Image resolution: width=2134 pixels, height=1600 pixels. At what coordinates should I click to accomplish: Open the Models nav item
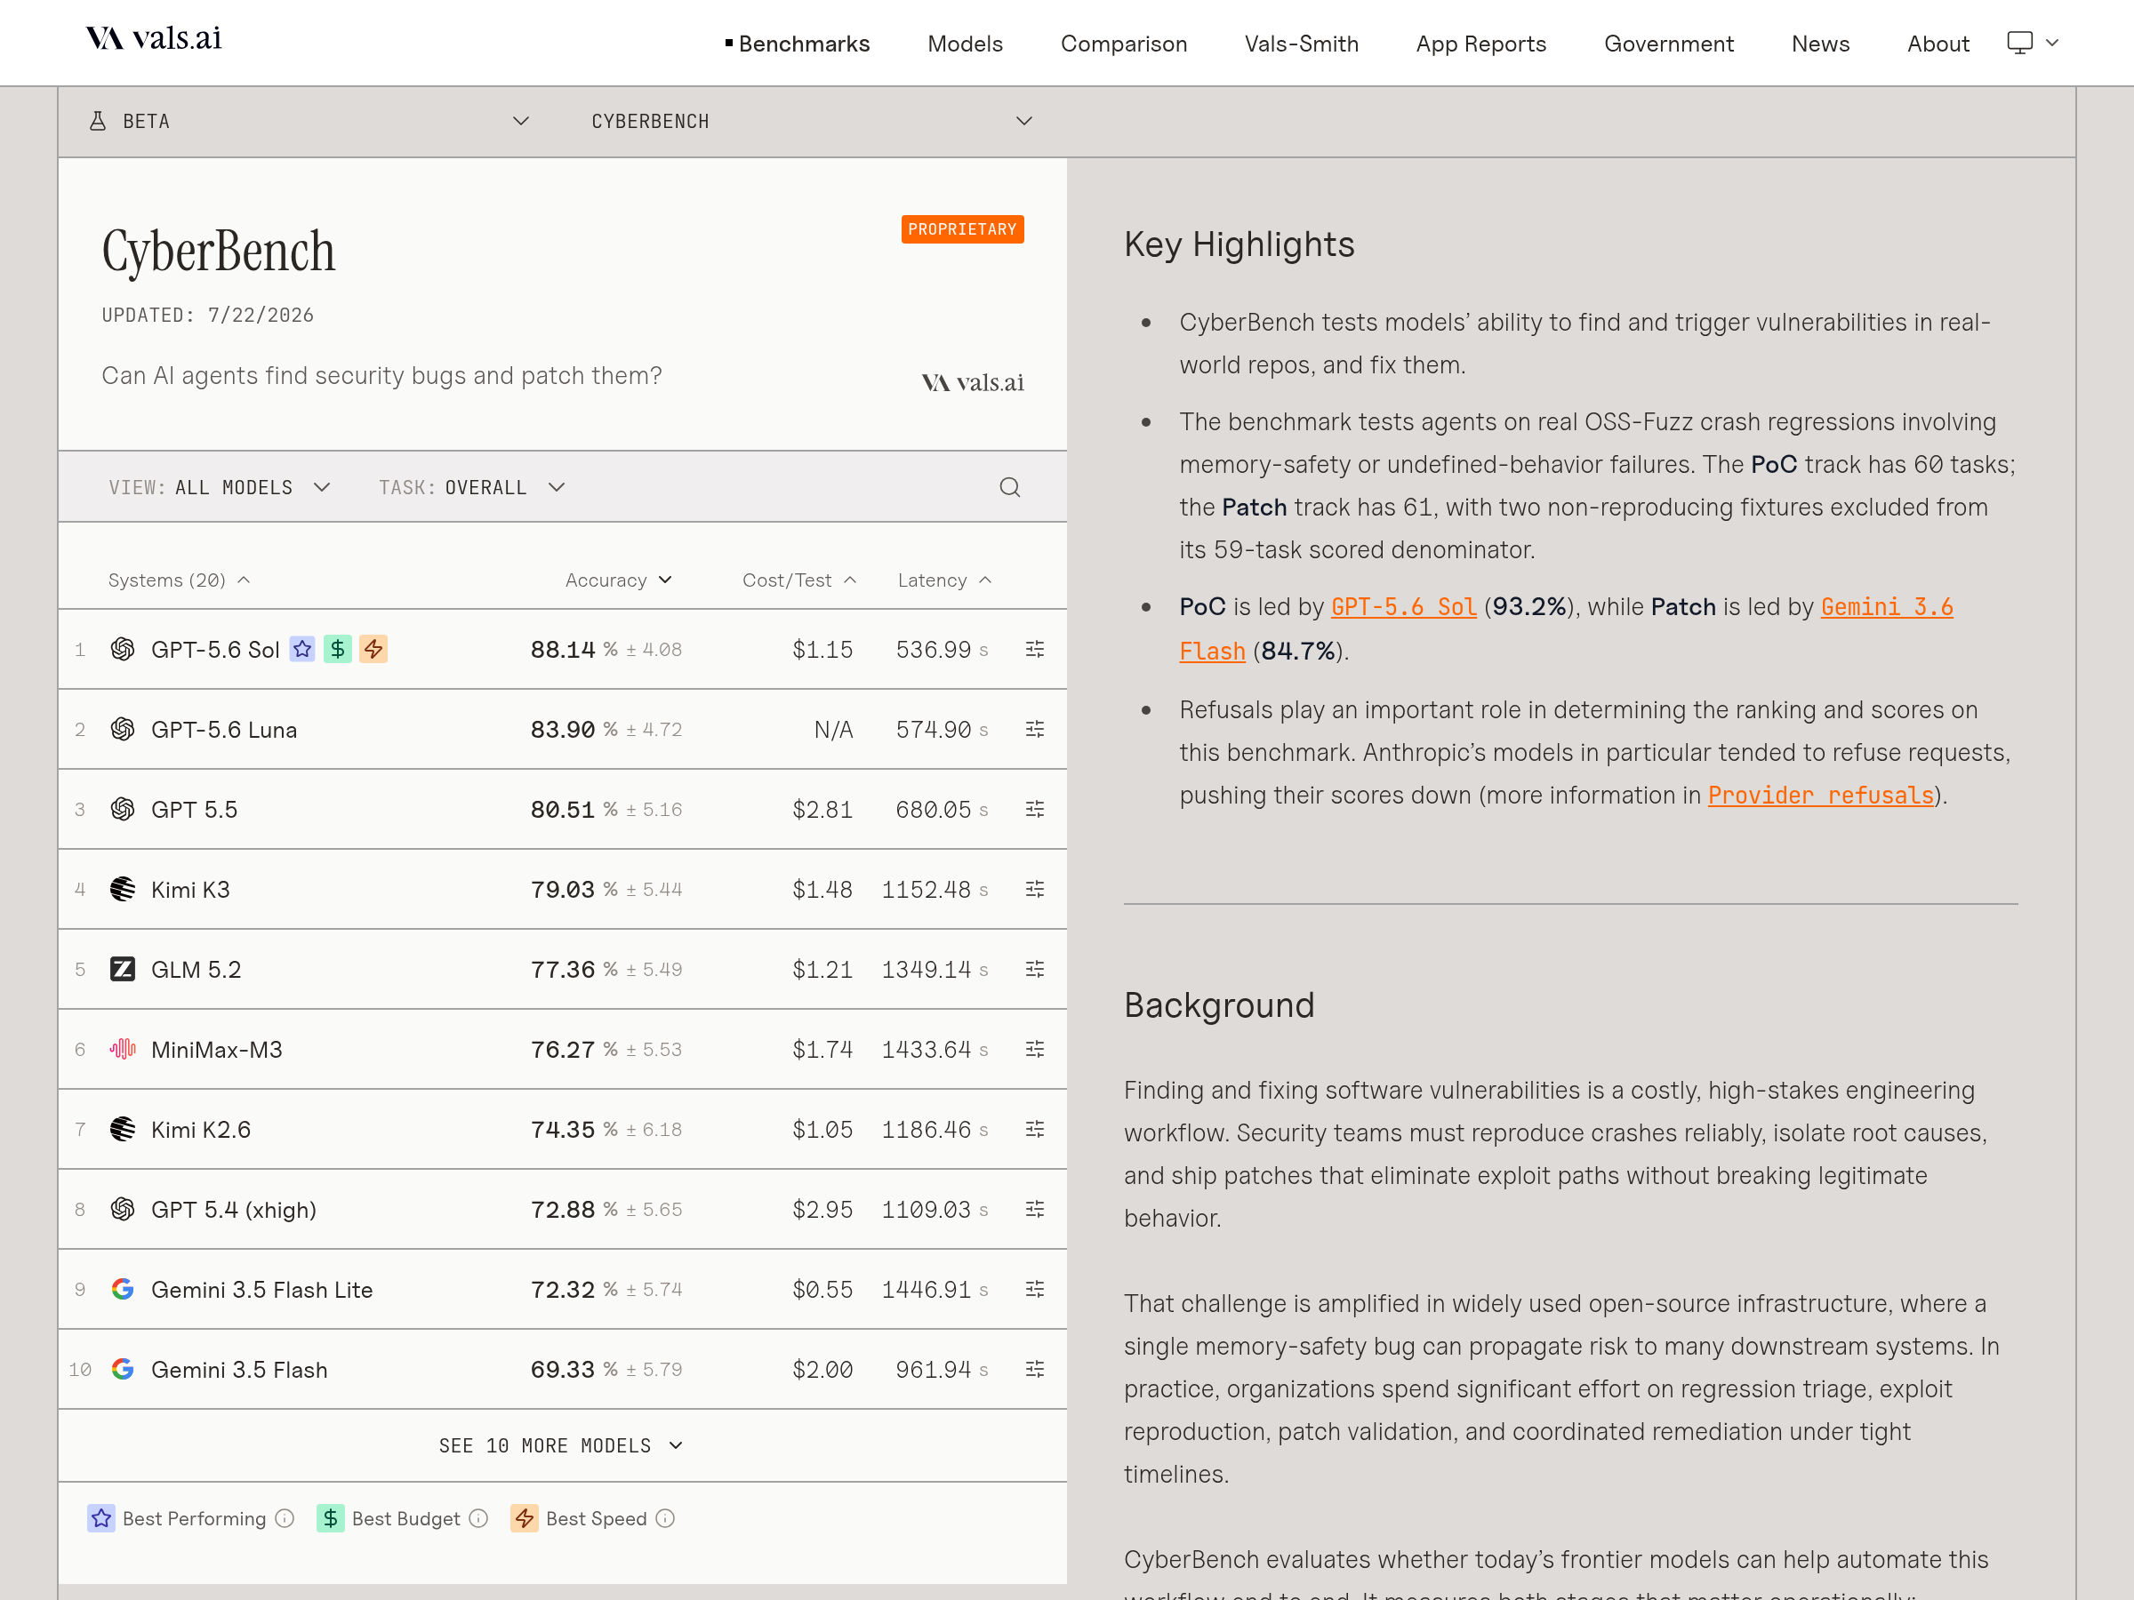pos(965,44)
